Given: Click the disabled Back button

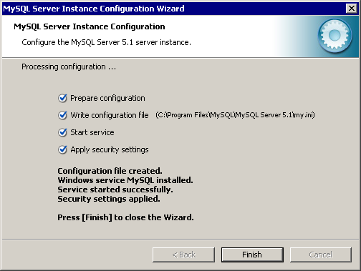Looking at the screenshot, I should pyautogui.click(x=183, y=255).
